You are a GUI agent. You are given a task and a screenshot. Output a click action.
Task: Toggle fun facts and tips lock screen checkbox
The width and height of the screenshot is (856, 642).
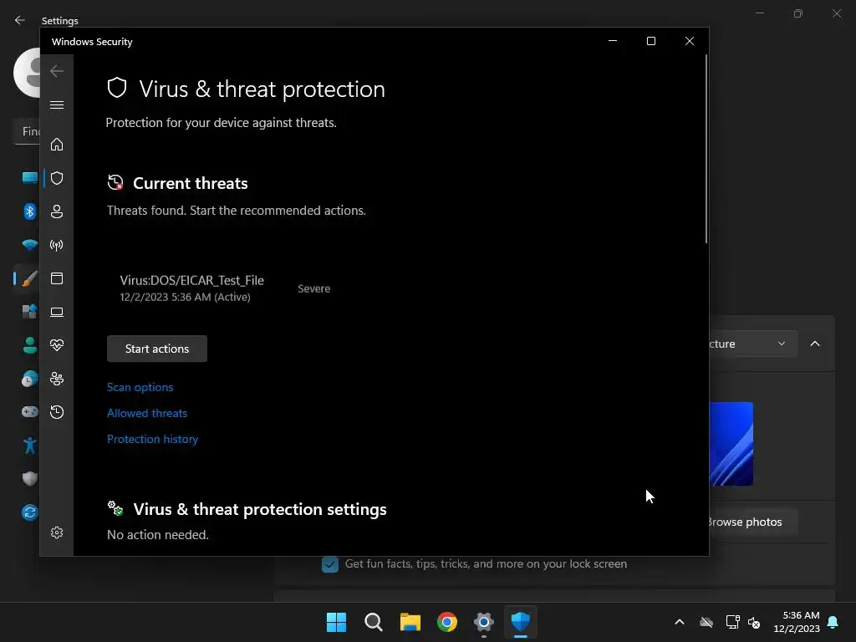coord(329,564)
